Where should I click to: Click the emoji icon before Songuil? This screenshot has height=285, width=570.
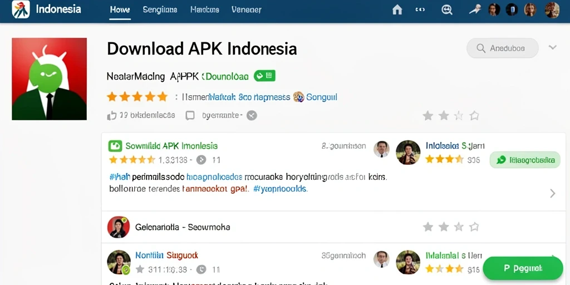[298, 97]
